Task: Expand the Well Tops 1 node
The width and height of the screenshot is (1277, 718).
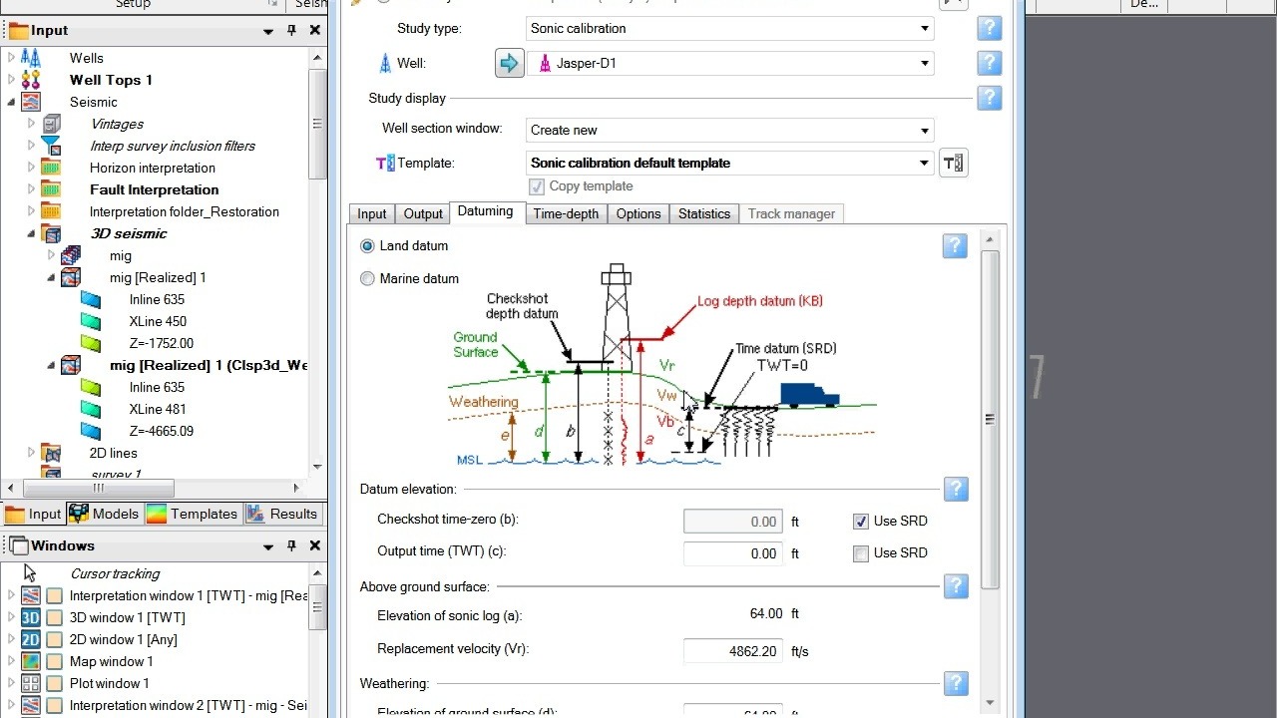Action: coord(12,80)
